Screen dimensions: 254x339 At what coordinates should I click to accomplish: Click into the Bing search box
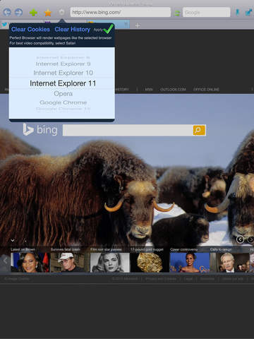[128, 130]
